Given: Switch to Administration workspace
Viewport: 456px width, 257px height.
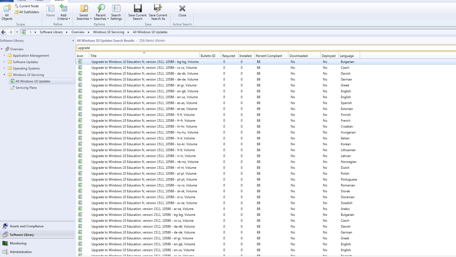Looking at the screenshot, I should (37, 252).
